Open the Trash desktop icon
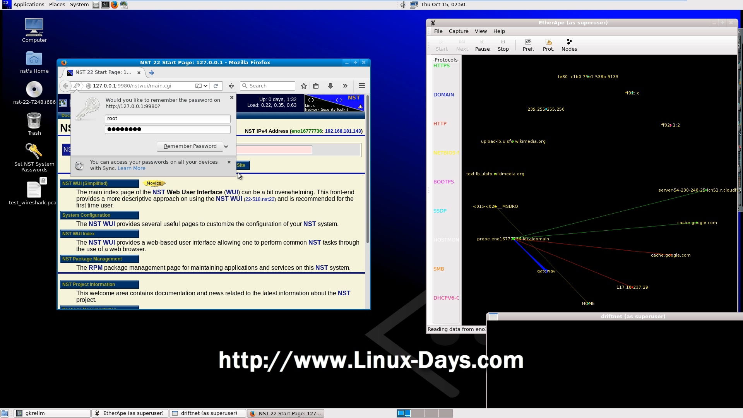 (x=34, y=124)
